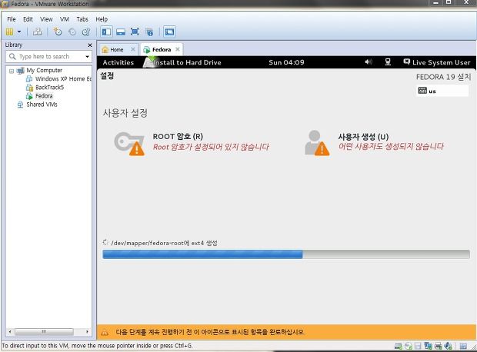
Task: Click the network indicator in top bar
Action: click(x=388, y=62)
